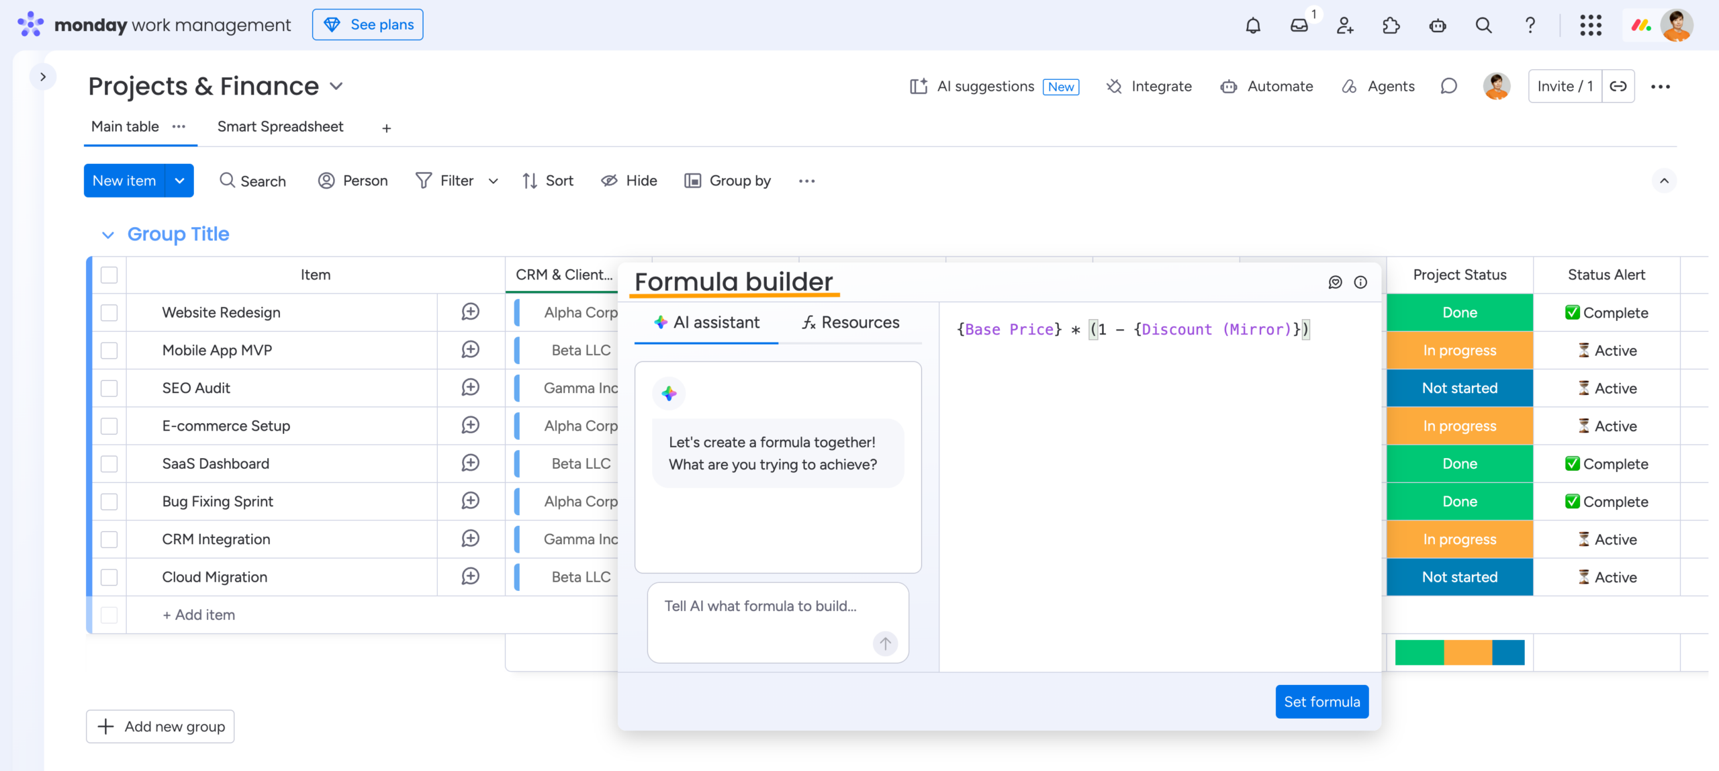Viewport: 1719px width, 771px height.
Task: Open the help question mark
Action: point(1530,26)
